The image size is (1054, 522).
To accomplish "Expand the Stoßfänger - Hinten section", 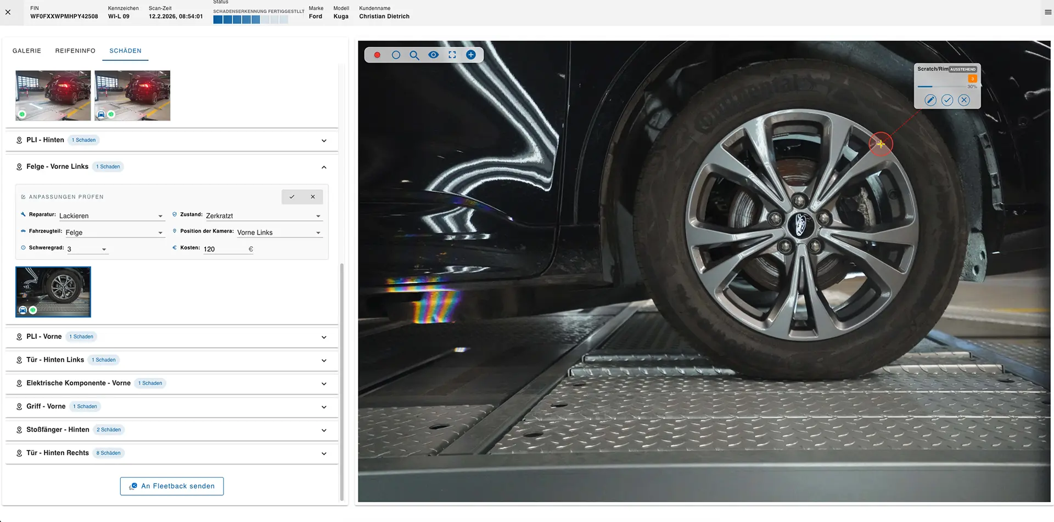I will click(324, 430).
